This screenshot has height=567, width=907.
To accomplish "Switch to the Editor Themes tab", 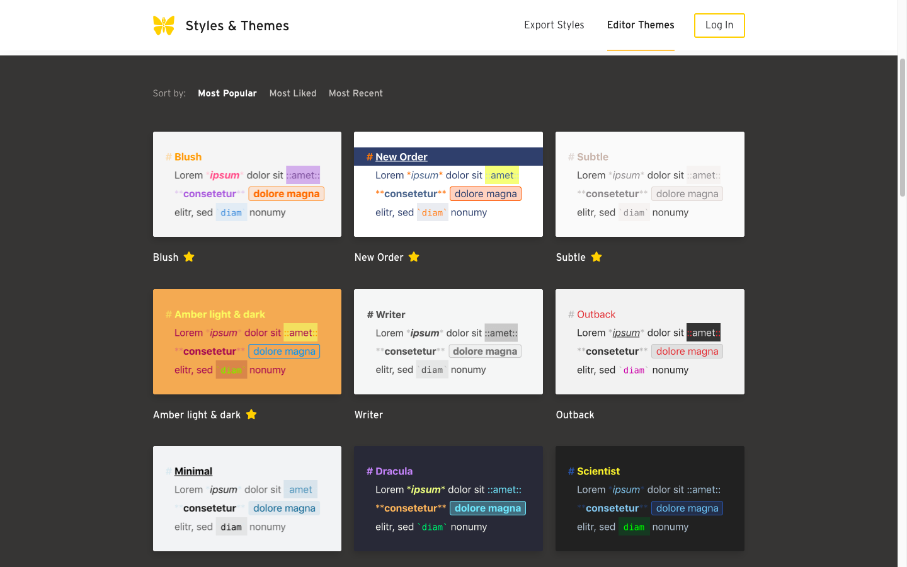I will coord(640,25).
